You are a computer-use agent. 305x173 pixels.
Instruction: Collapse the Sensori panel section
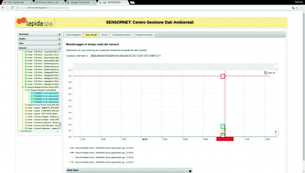59,48
